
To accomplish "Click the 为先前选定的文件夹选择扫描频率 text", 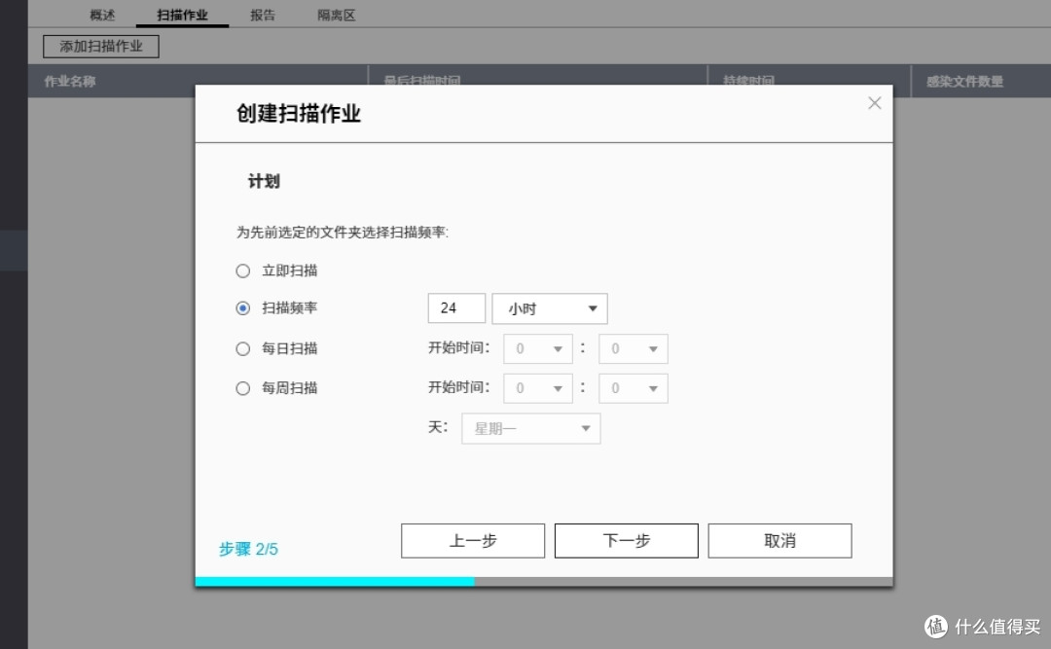I will 342,232.
